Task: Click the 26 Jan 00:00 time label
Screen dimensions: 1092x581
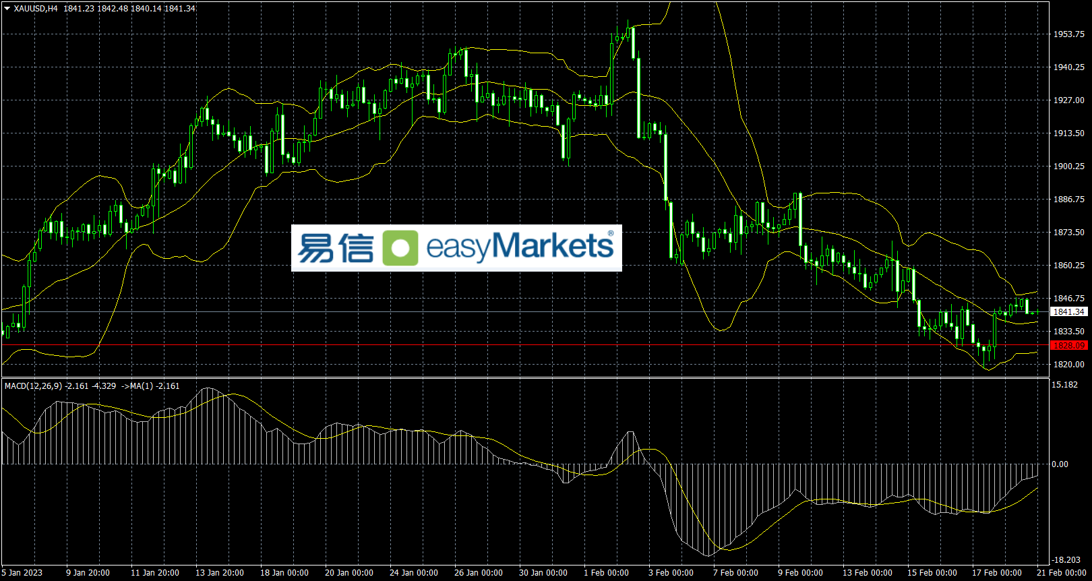Action: [x=479, y=573]
